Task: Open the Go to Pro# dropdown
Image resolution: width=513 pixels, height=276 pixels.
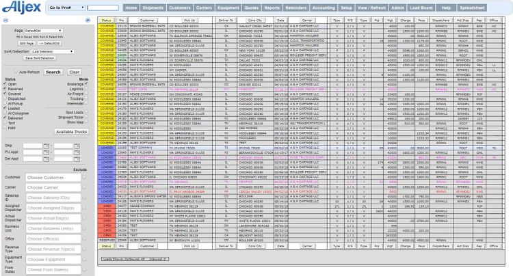Action: (67, 8)
